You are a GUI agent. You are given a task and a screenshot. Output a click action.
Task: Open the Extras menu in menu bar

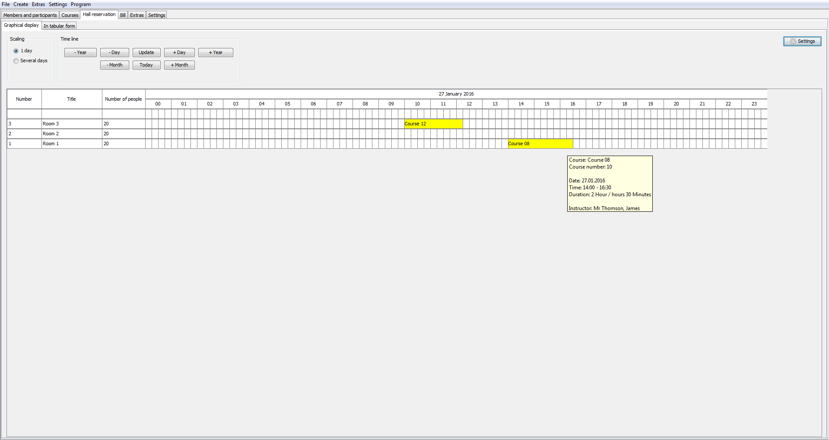(x=38, y=4)
